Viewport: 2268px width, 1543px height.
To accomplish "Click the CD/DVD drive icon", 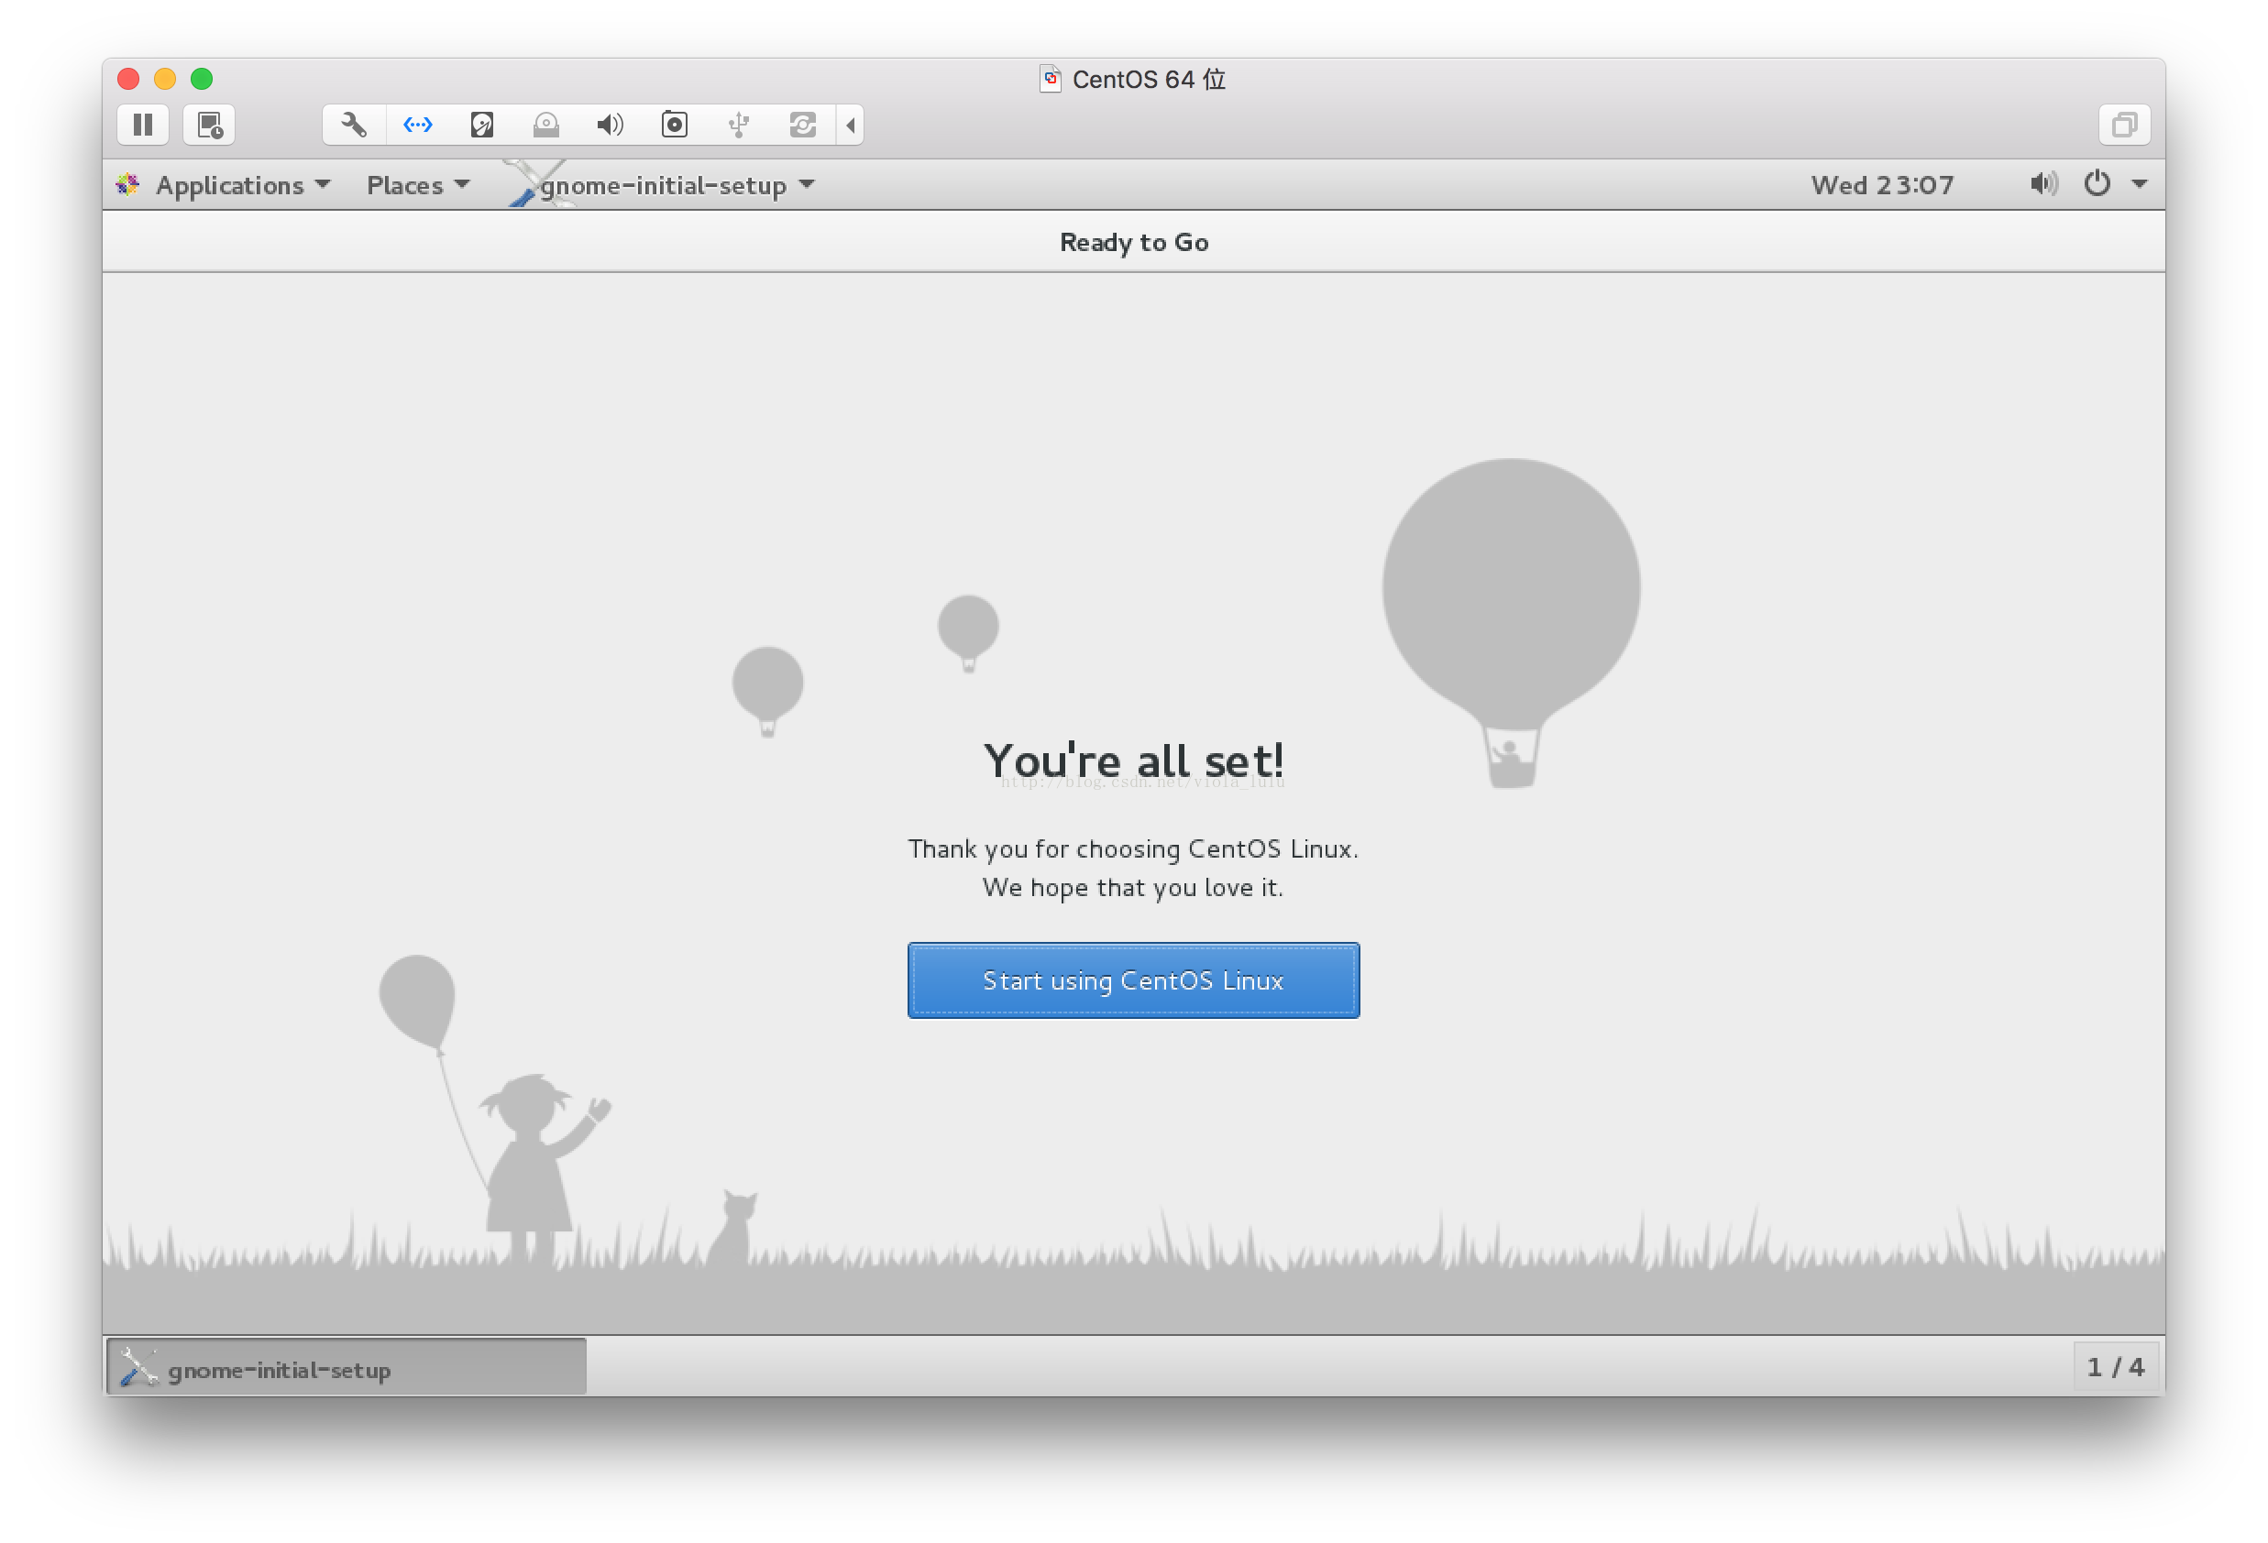I will click(x=546, y=125).
